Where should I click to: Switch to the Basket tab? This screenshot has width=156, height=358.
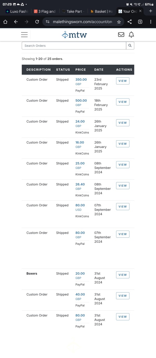102,11
